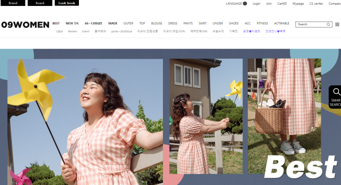Open the Brand tab
This screenshot has width=341, height=185.
coord(13,3)
